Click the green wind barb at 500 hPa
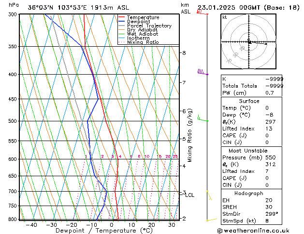Image resolution: width=304 pixels, height=234 pixels. [x=203, y=118]
